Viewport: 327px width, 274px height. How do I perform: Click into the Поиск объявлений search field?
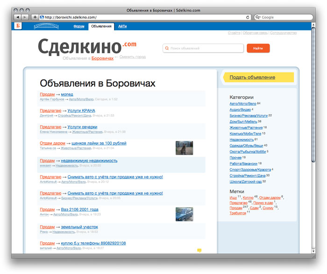(205, 48)
